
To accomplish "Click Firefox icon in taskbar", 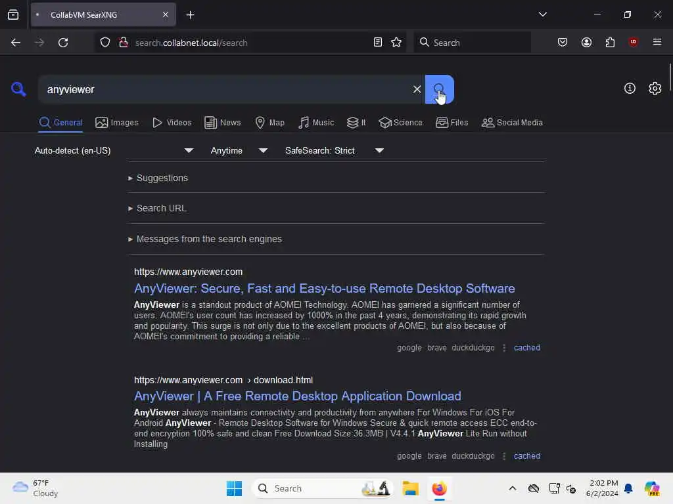I will click(x=440, y=488).
